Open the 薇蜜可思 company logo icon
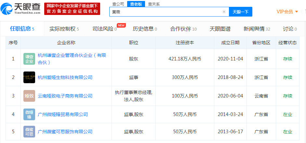 29,132
